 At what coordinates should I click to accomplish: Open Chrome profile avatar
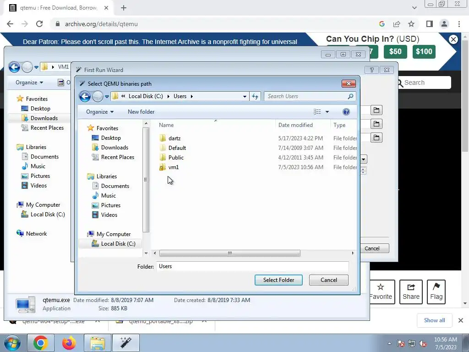pos(444,24)
